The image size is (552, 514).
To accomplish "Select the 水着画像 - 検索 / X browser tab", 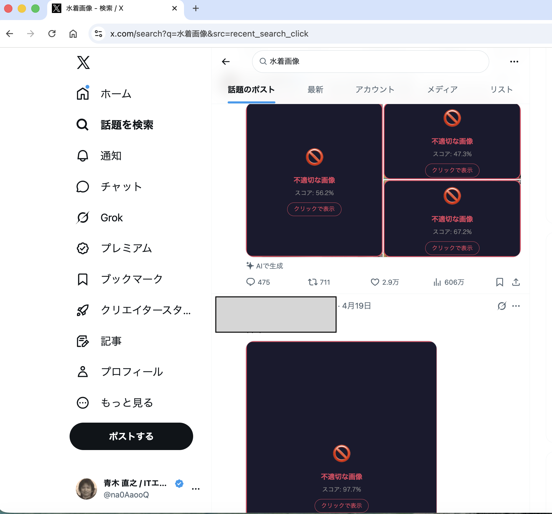I will [x=115, y=8].
